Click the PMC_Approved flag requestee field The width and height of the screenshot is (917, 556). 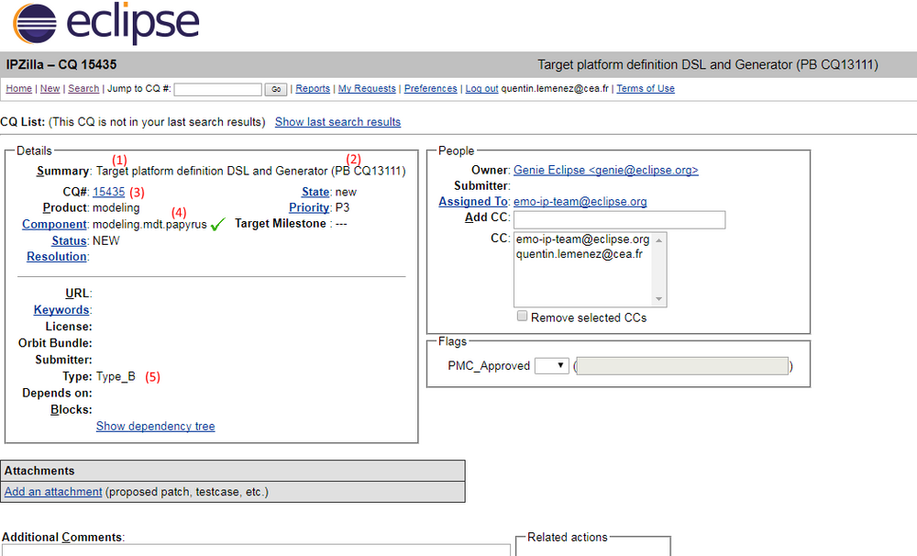(x=682, y=366)
